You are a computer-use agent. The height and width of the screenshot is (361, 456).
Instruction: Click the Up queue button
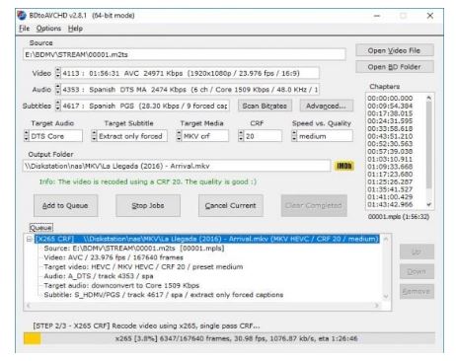417,252
